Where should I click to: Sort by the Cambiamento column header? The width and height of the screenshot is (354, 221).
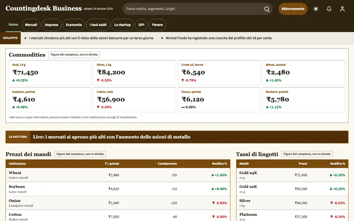[167, 164]
